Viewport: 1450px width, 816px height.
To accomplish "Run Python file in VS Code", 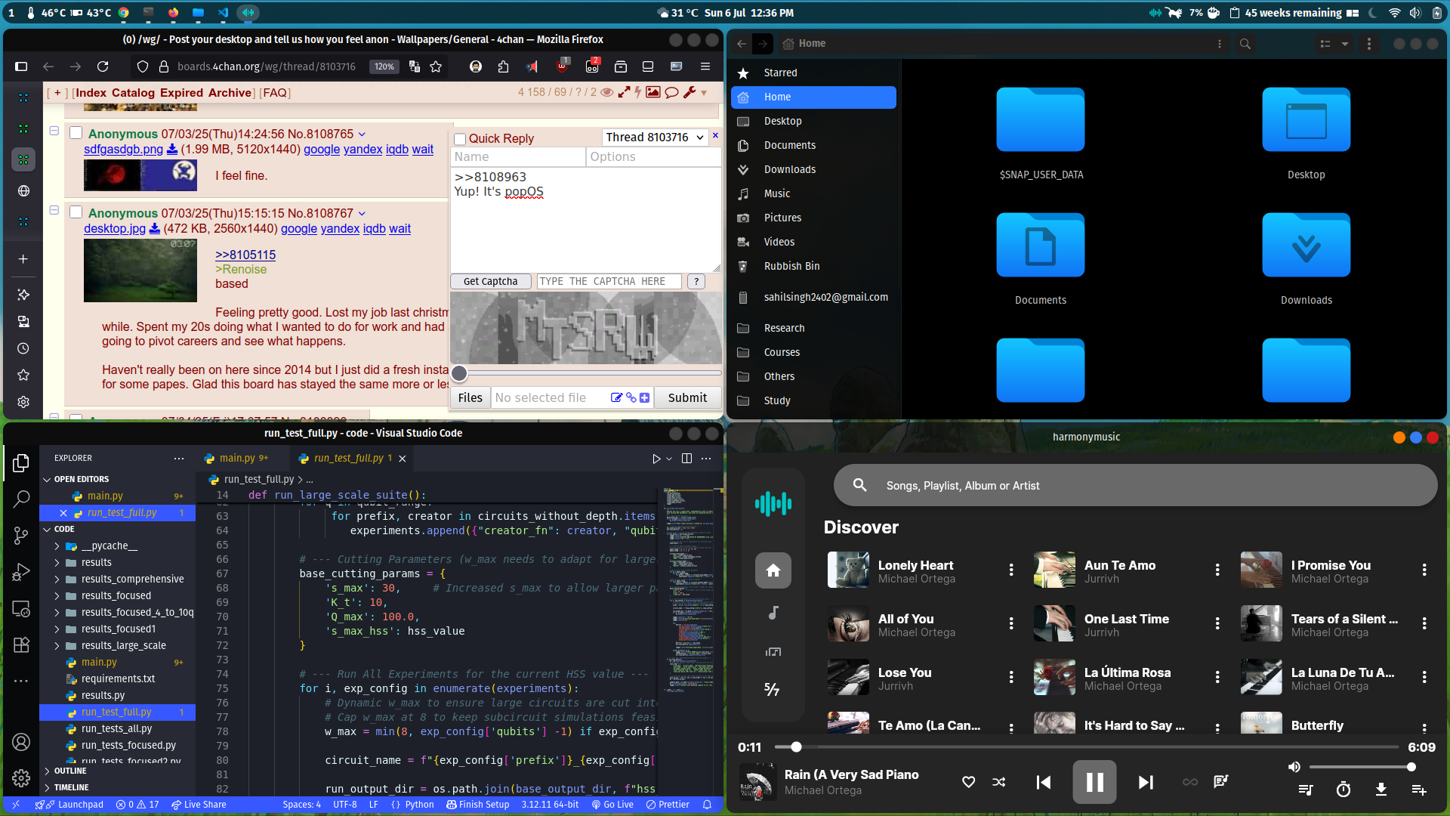I will click(656, 459).
